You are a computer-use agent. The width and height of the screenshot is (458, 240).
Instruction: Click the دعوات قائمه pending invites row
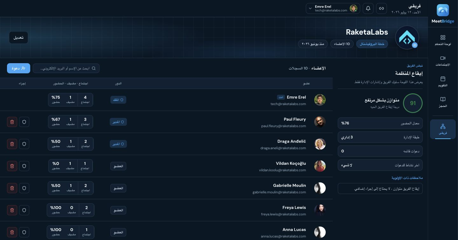(380, 151)
